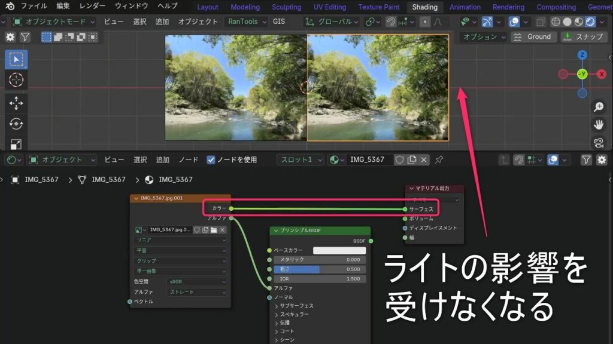The image size is (613, 344).
Task: Unlink IMG_5367 material with X
Action: click(424, 159)
